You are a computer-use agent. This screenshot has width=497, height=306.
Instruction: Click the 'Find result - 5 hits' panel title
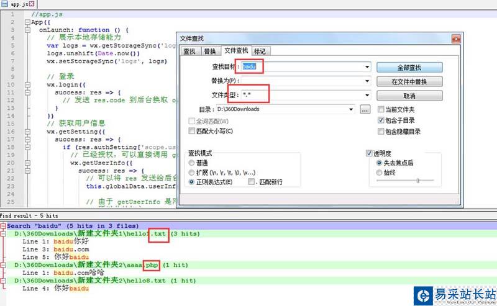[29, 216]
